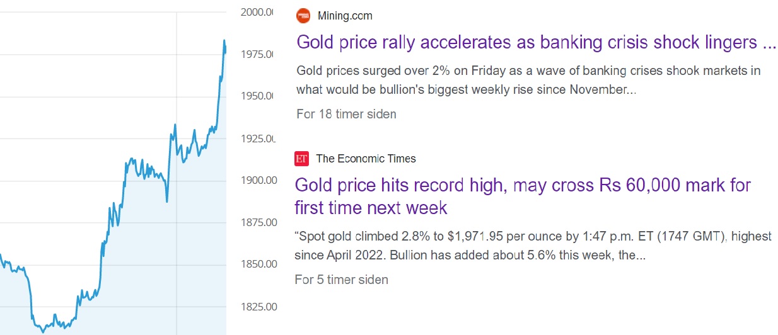778x335 pixels.
Task: Select the Mining.com source name
Action: (345, 16)
